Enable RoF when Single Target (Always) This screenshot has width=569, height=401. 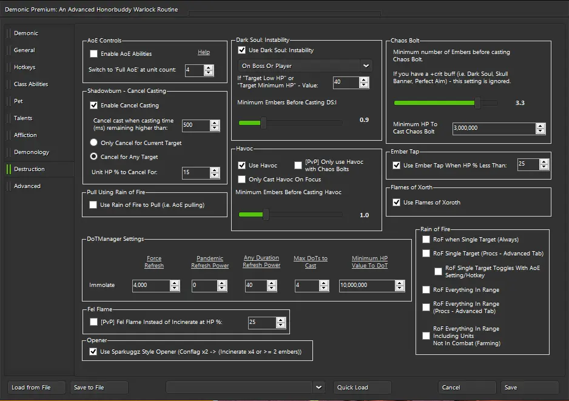point(426,240)
